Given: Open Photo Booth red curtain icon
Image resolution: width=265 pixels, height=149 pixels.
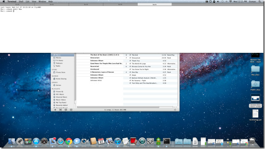Looking at the screenshot, I should (x=134, y=141).
